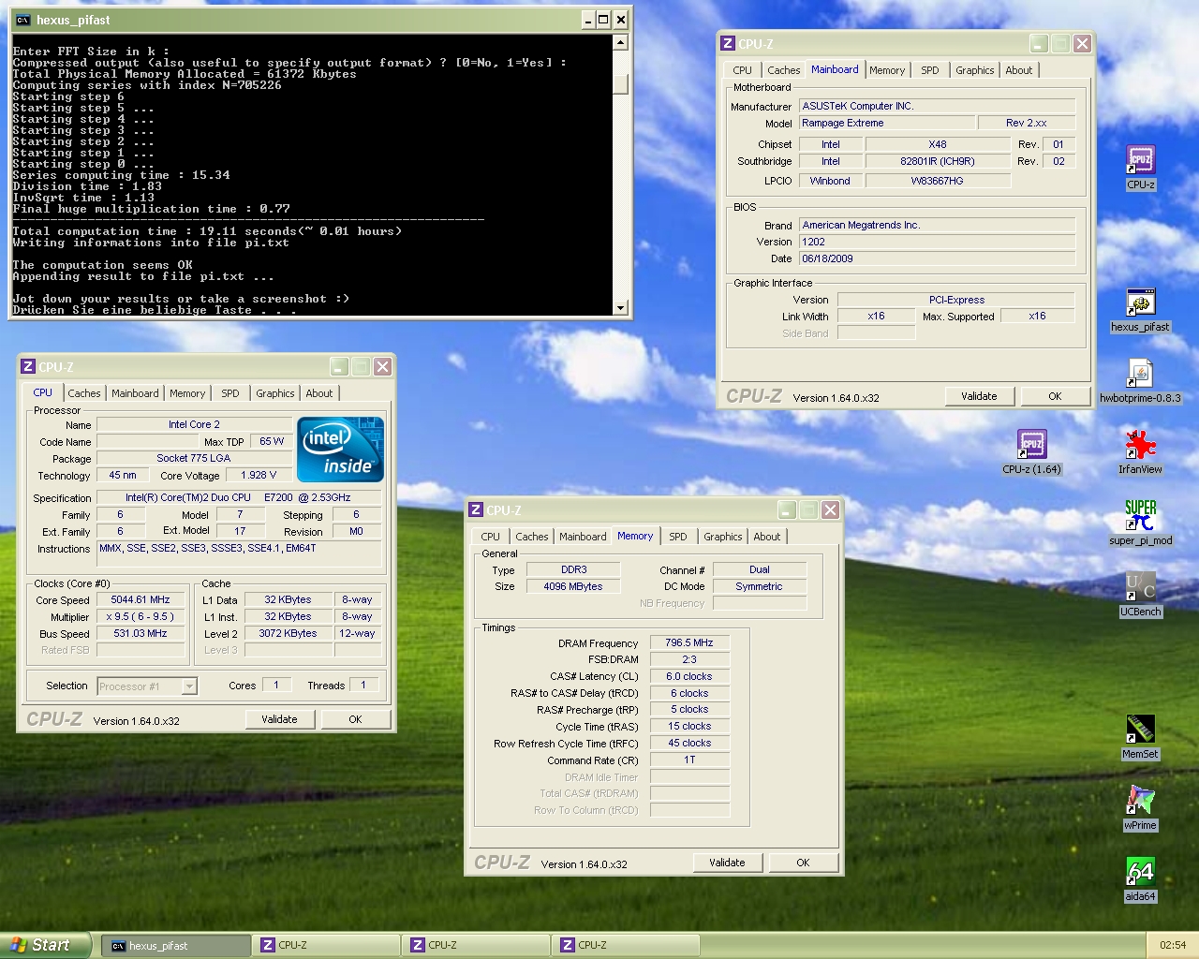Click Core Voltage value 1.928 V
The image size is (1199, 959).
[259, 476]
